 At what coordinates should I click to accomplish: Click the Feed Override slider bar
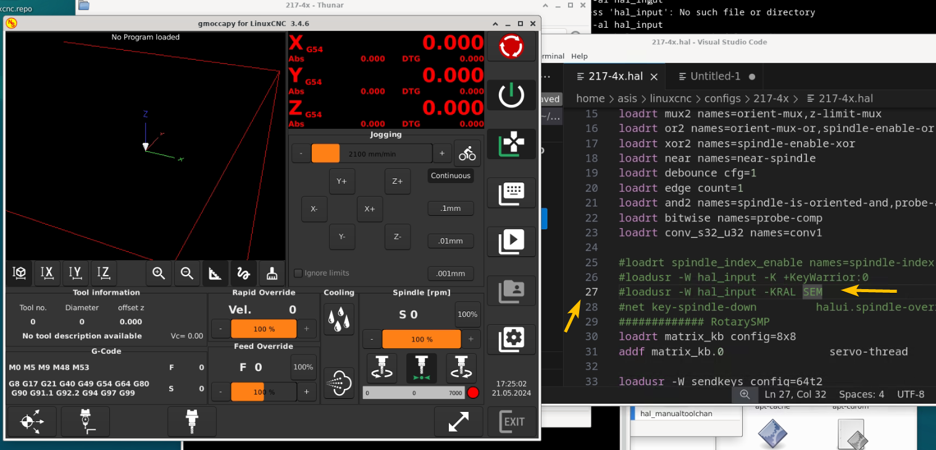point(264,392)
